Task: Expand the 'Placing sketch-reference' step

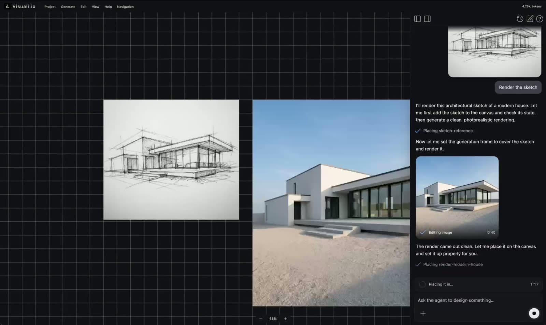Action: (x=444, y=131)
